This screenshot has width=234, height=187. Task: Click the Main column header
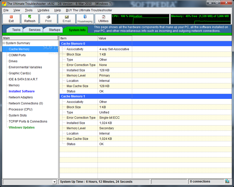[x=30, y=38]
